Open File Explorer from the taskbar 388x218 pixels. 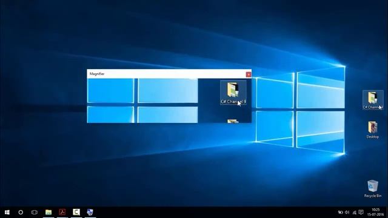point(48,213)
